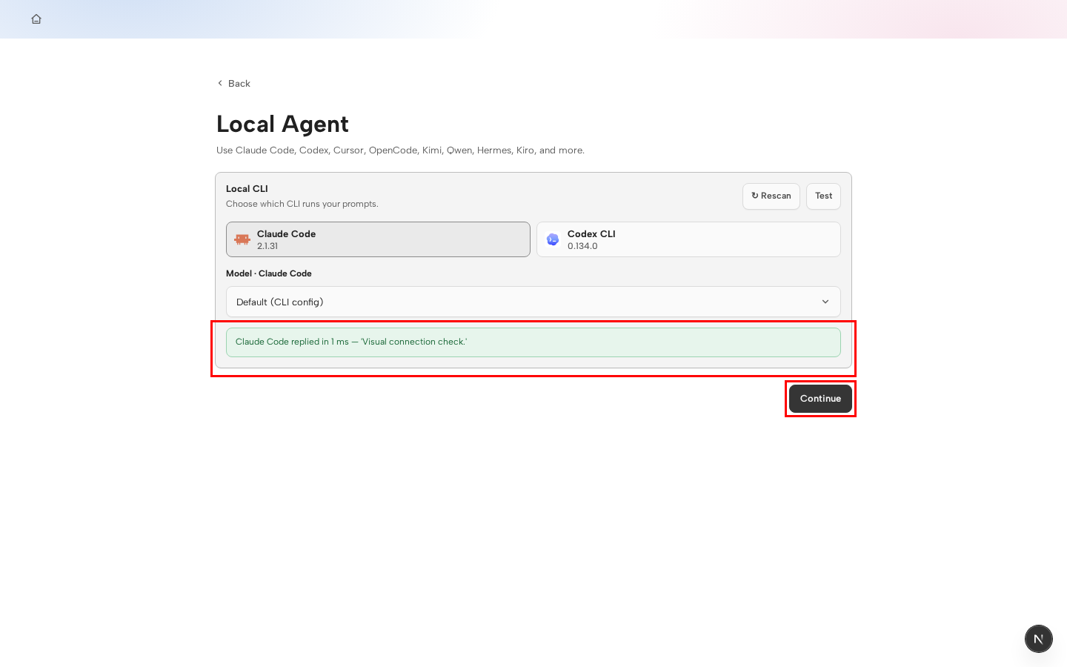This screenshot has width=1067, height=667.
Task: Click the 2.1.31 version number
Action: click(x=267, y=246)
